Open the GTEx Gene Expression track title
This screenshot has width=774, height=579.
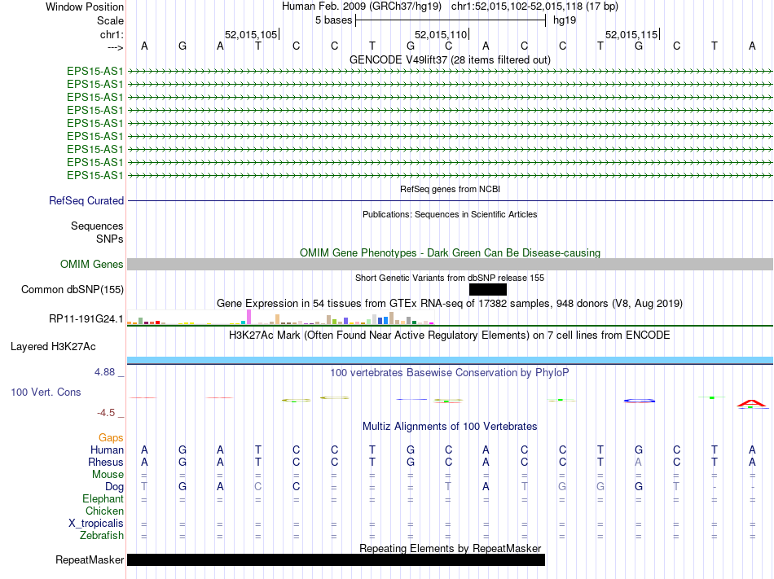tap(450, 303)
